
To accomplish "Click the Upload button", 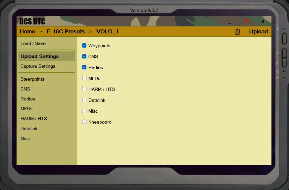I will click(259, 32).
